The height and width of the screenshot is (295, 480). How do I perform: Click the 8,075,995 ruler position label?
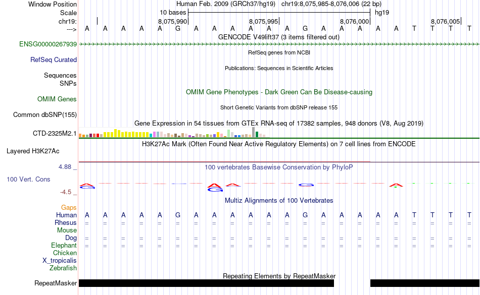(264, 21)
